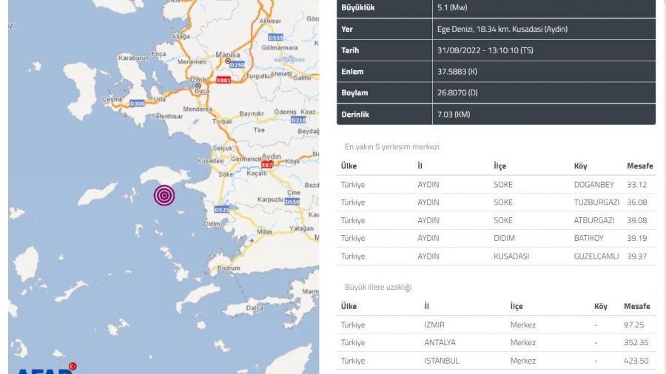Click the D525 road shield near Didim
Image resolution: width=666 pixels, height=374 pixels.
221,210
